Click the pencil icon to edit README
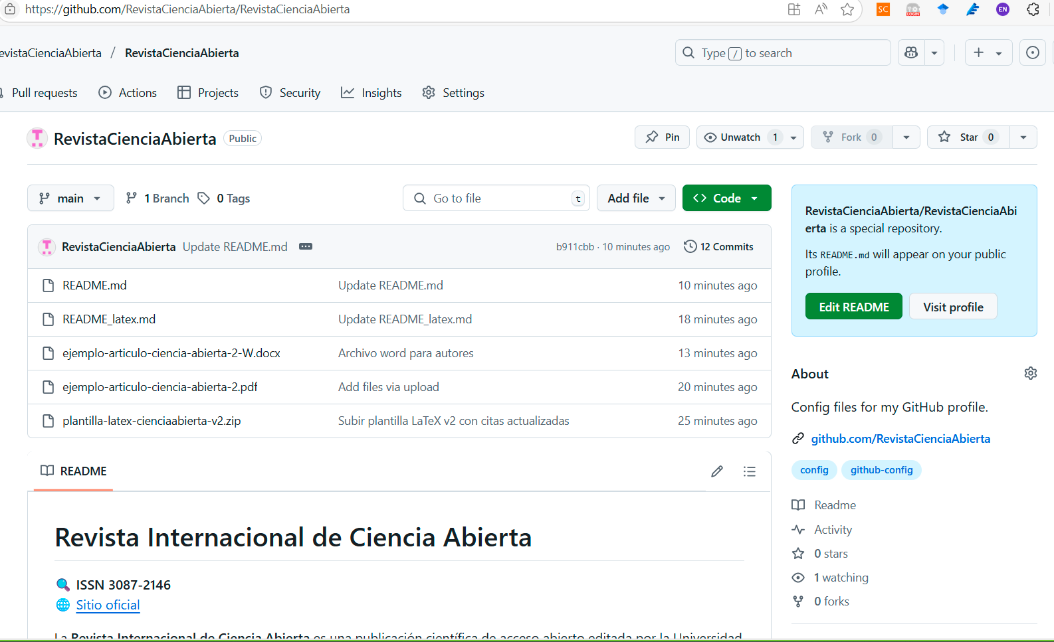The height and width of the screenshot is (642, 1054). click(717, 471)
